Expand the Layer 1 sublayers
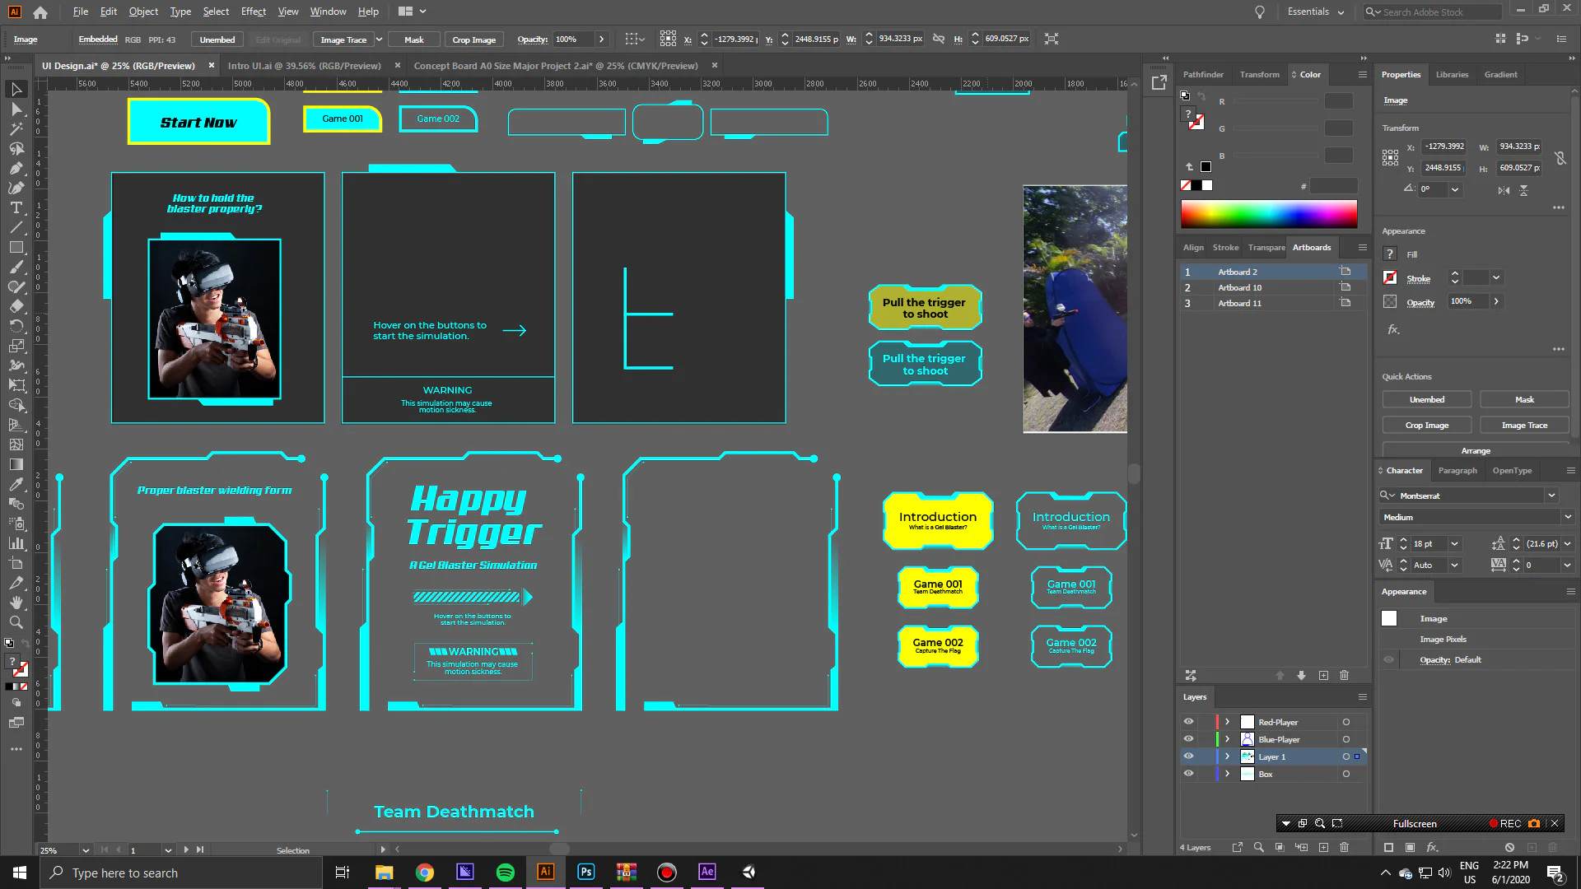1581x889 pixels. pyautogui.click(x=1227, y=756)
